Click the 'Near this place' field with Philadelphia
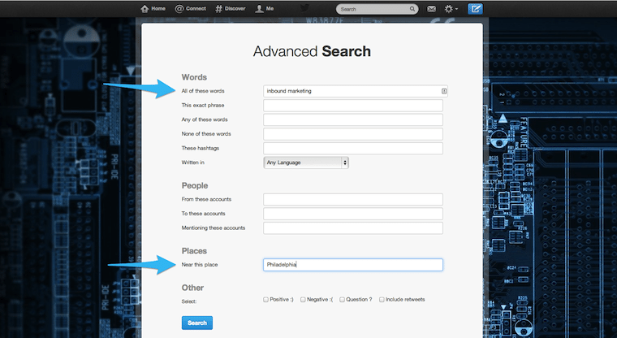 (x=353, y=265)
